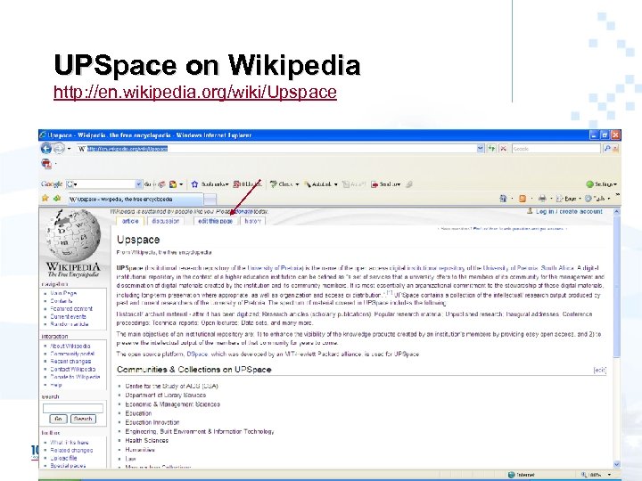642x481 pixels.
Task: Click the Google toolbar search field
Action: (103, 184)
